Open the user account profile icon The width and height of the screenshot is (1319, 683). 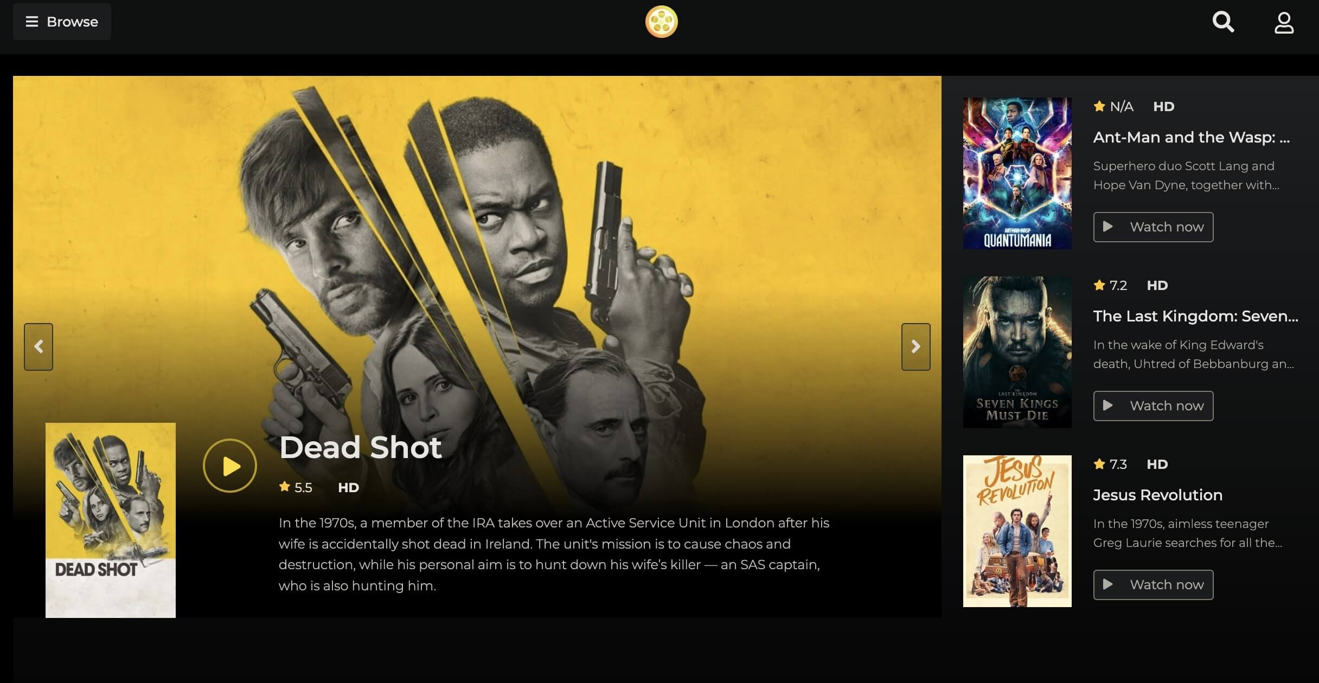pos(1284,23)
